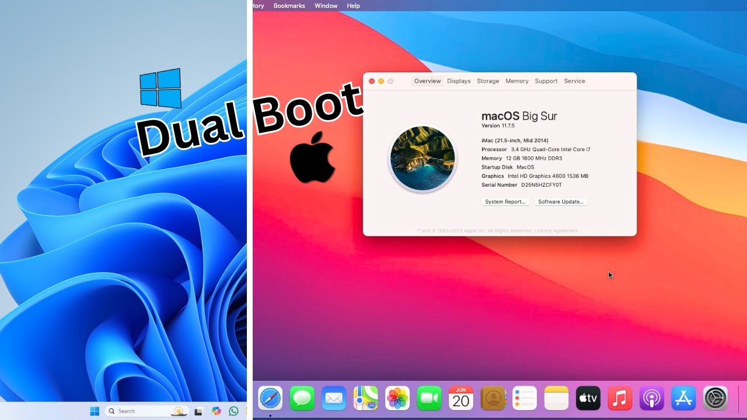The width and height of the screenshot is (747, 420).
Task: Open WhatsApp from Windows taskbar
Action: [234, 411]
